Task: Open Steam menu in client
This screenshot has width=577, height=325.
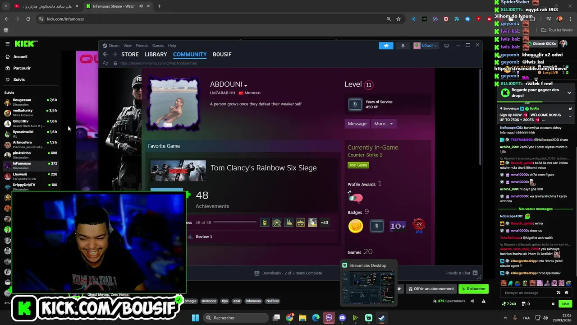Action: coord(114,46)
